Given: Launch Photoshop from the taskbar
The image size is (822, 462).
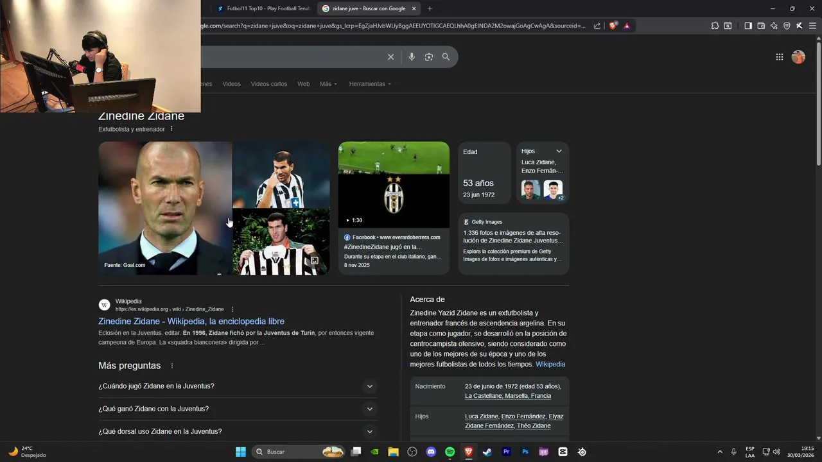Looking at the screenshot, I should pyautogui.click(x=525, y=452).
